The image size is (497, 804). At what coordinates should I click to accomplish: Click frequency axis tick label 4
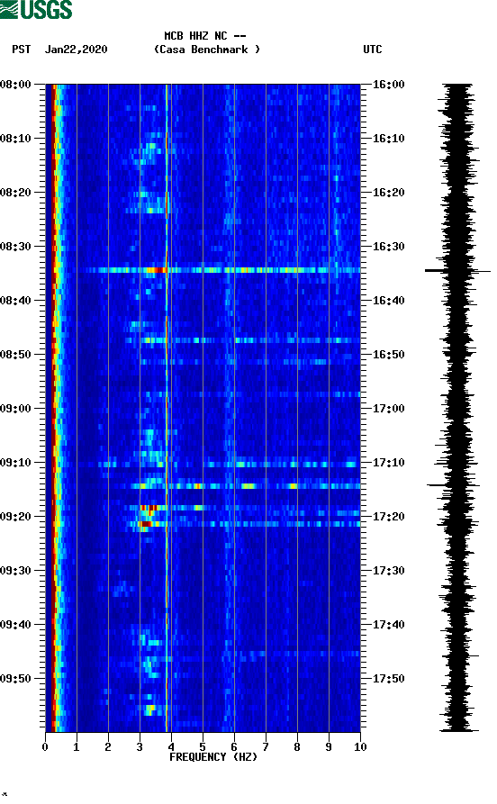pos(171,747)
